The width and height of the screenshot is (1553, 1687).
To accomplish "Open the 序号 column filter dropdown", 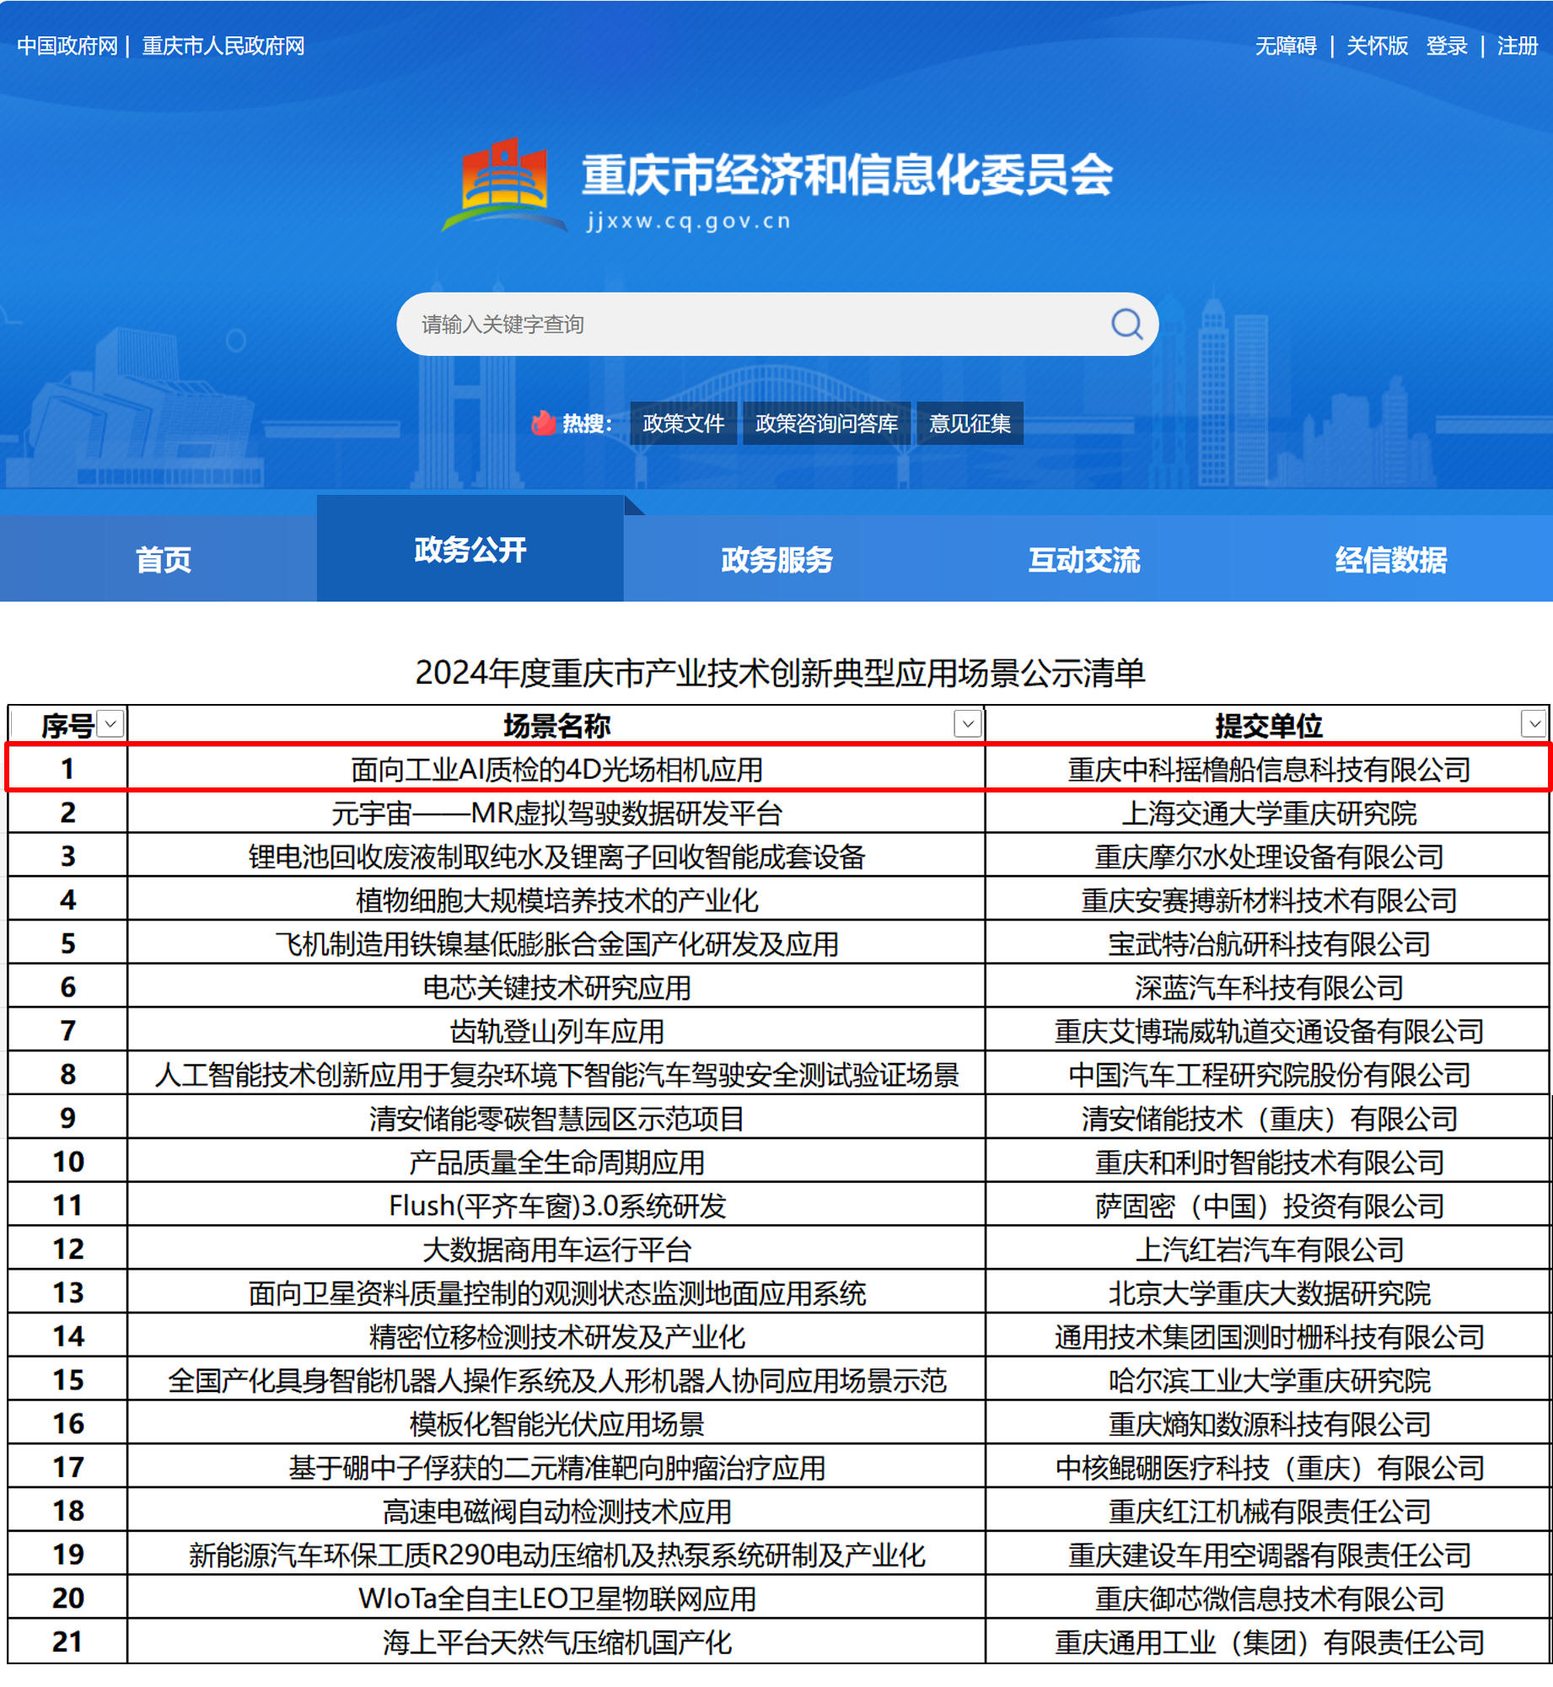I will pos(110,724).
